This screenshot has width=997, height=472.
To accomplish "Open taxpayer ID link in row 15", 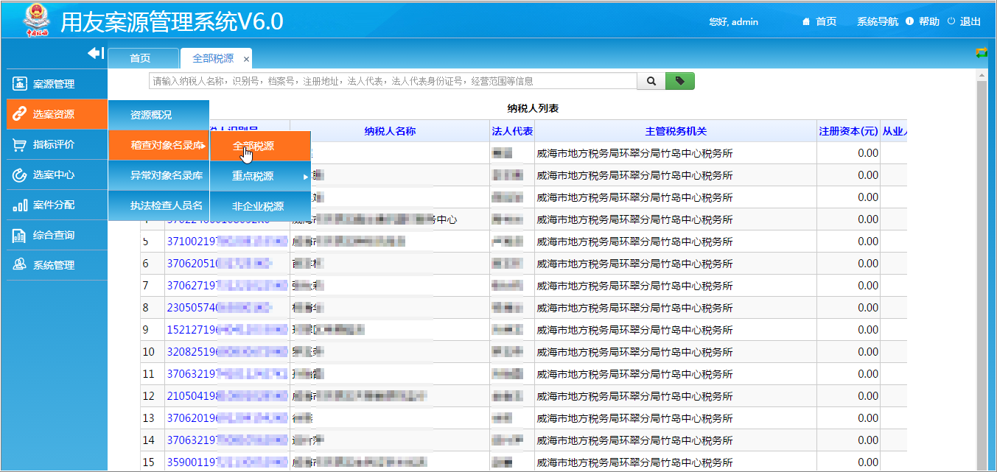I will coord(227,462).
